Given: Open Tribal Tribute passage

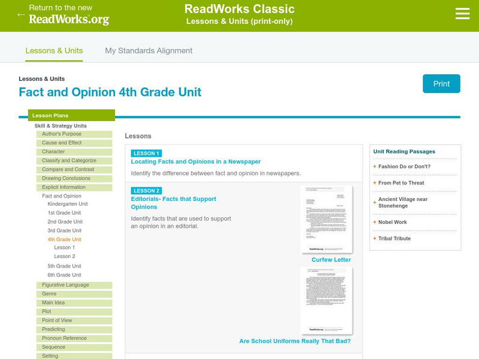Looking at the screenshot, I should tap(395, 238).
